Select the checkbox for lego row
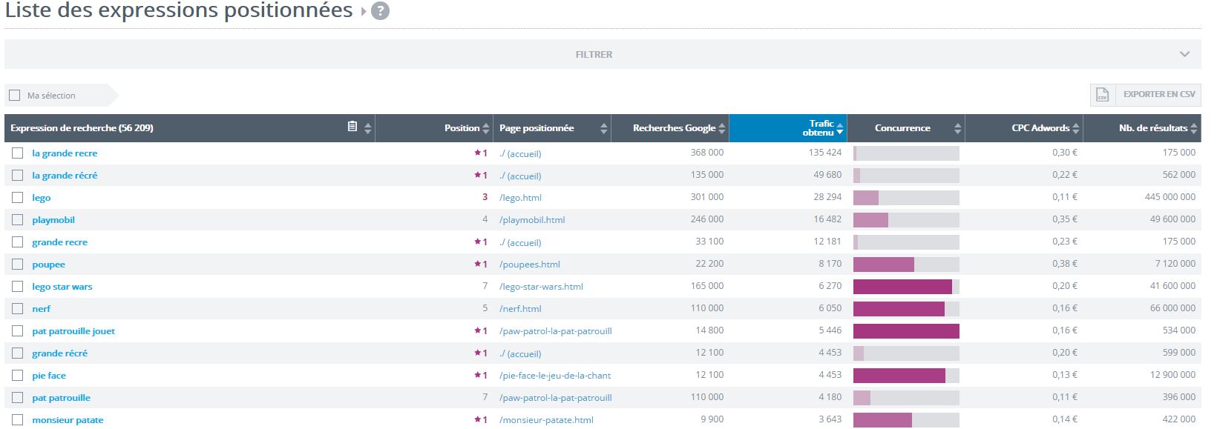Image resolution: width=1217 pixels, height=429 pixels. click(x=17, y=198)
